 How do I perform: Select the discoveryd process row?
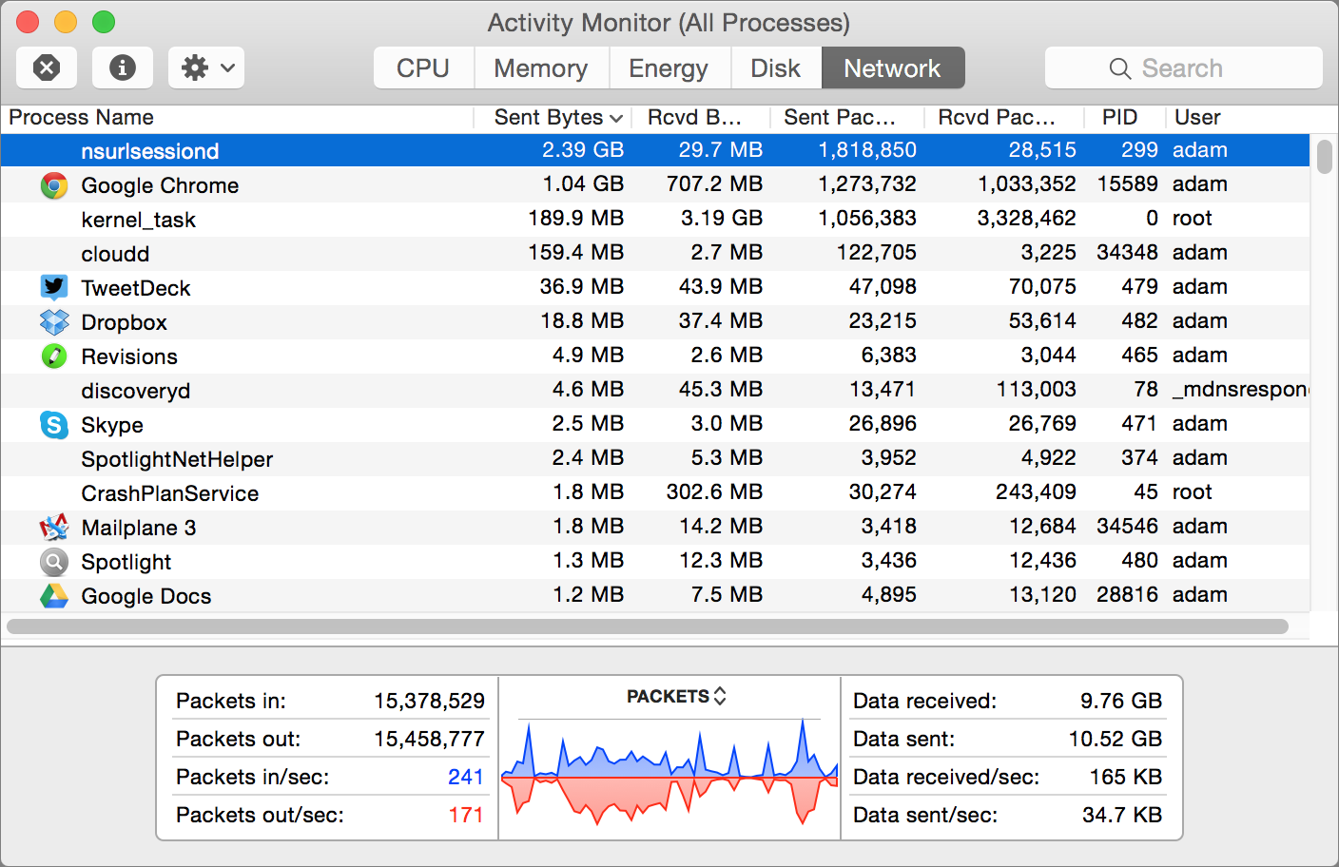655,390
